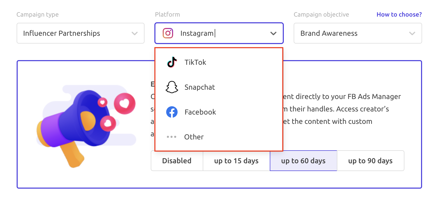
Task: Select the up to 60 days option
Action: tap(303, 161)
